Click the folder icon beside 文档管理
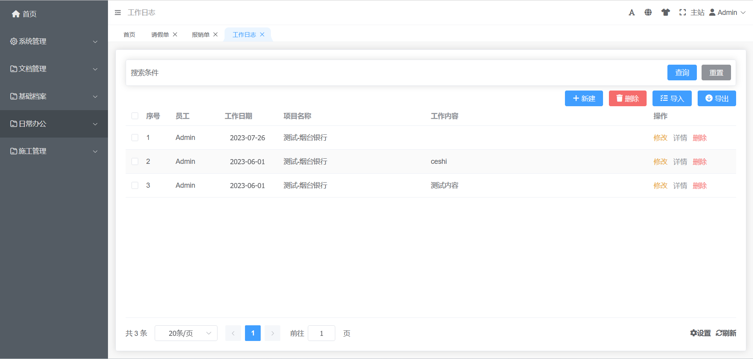The width and height of the screenshot is (753, 359). click(14, 69)
